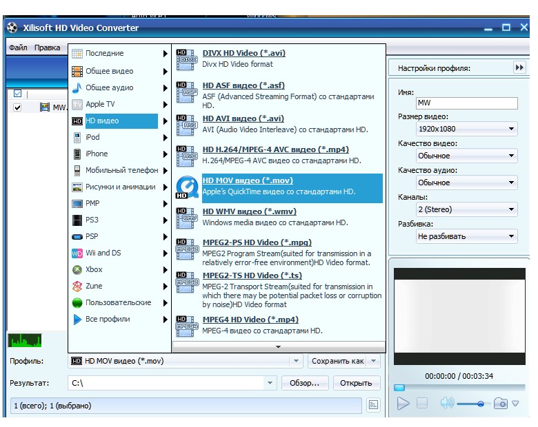This screenshot has height=427, width=538.
Task: Uncheck the MW file row checkbox
Action: coord(18,107)
